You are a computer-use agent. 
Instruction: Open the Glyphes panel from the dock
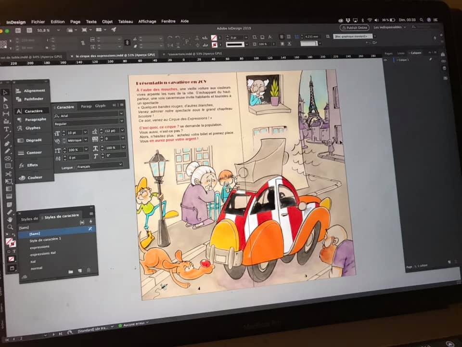[x=29, y=128]
